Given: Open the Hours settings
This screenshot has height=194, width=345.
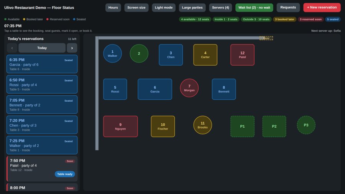Looking at the screenshot, I should click(113, 8).
